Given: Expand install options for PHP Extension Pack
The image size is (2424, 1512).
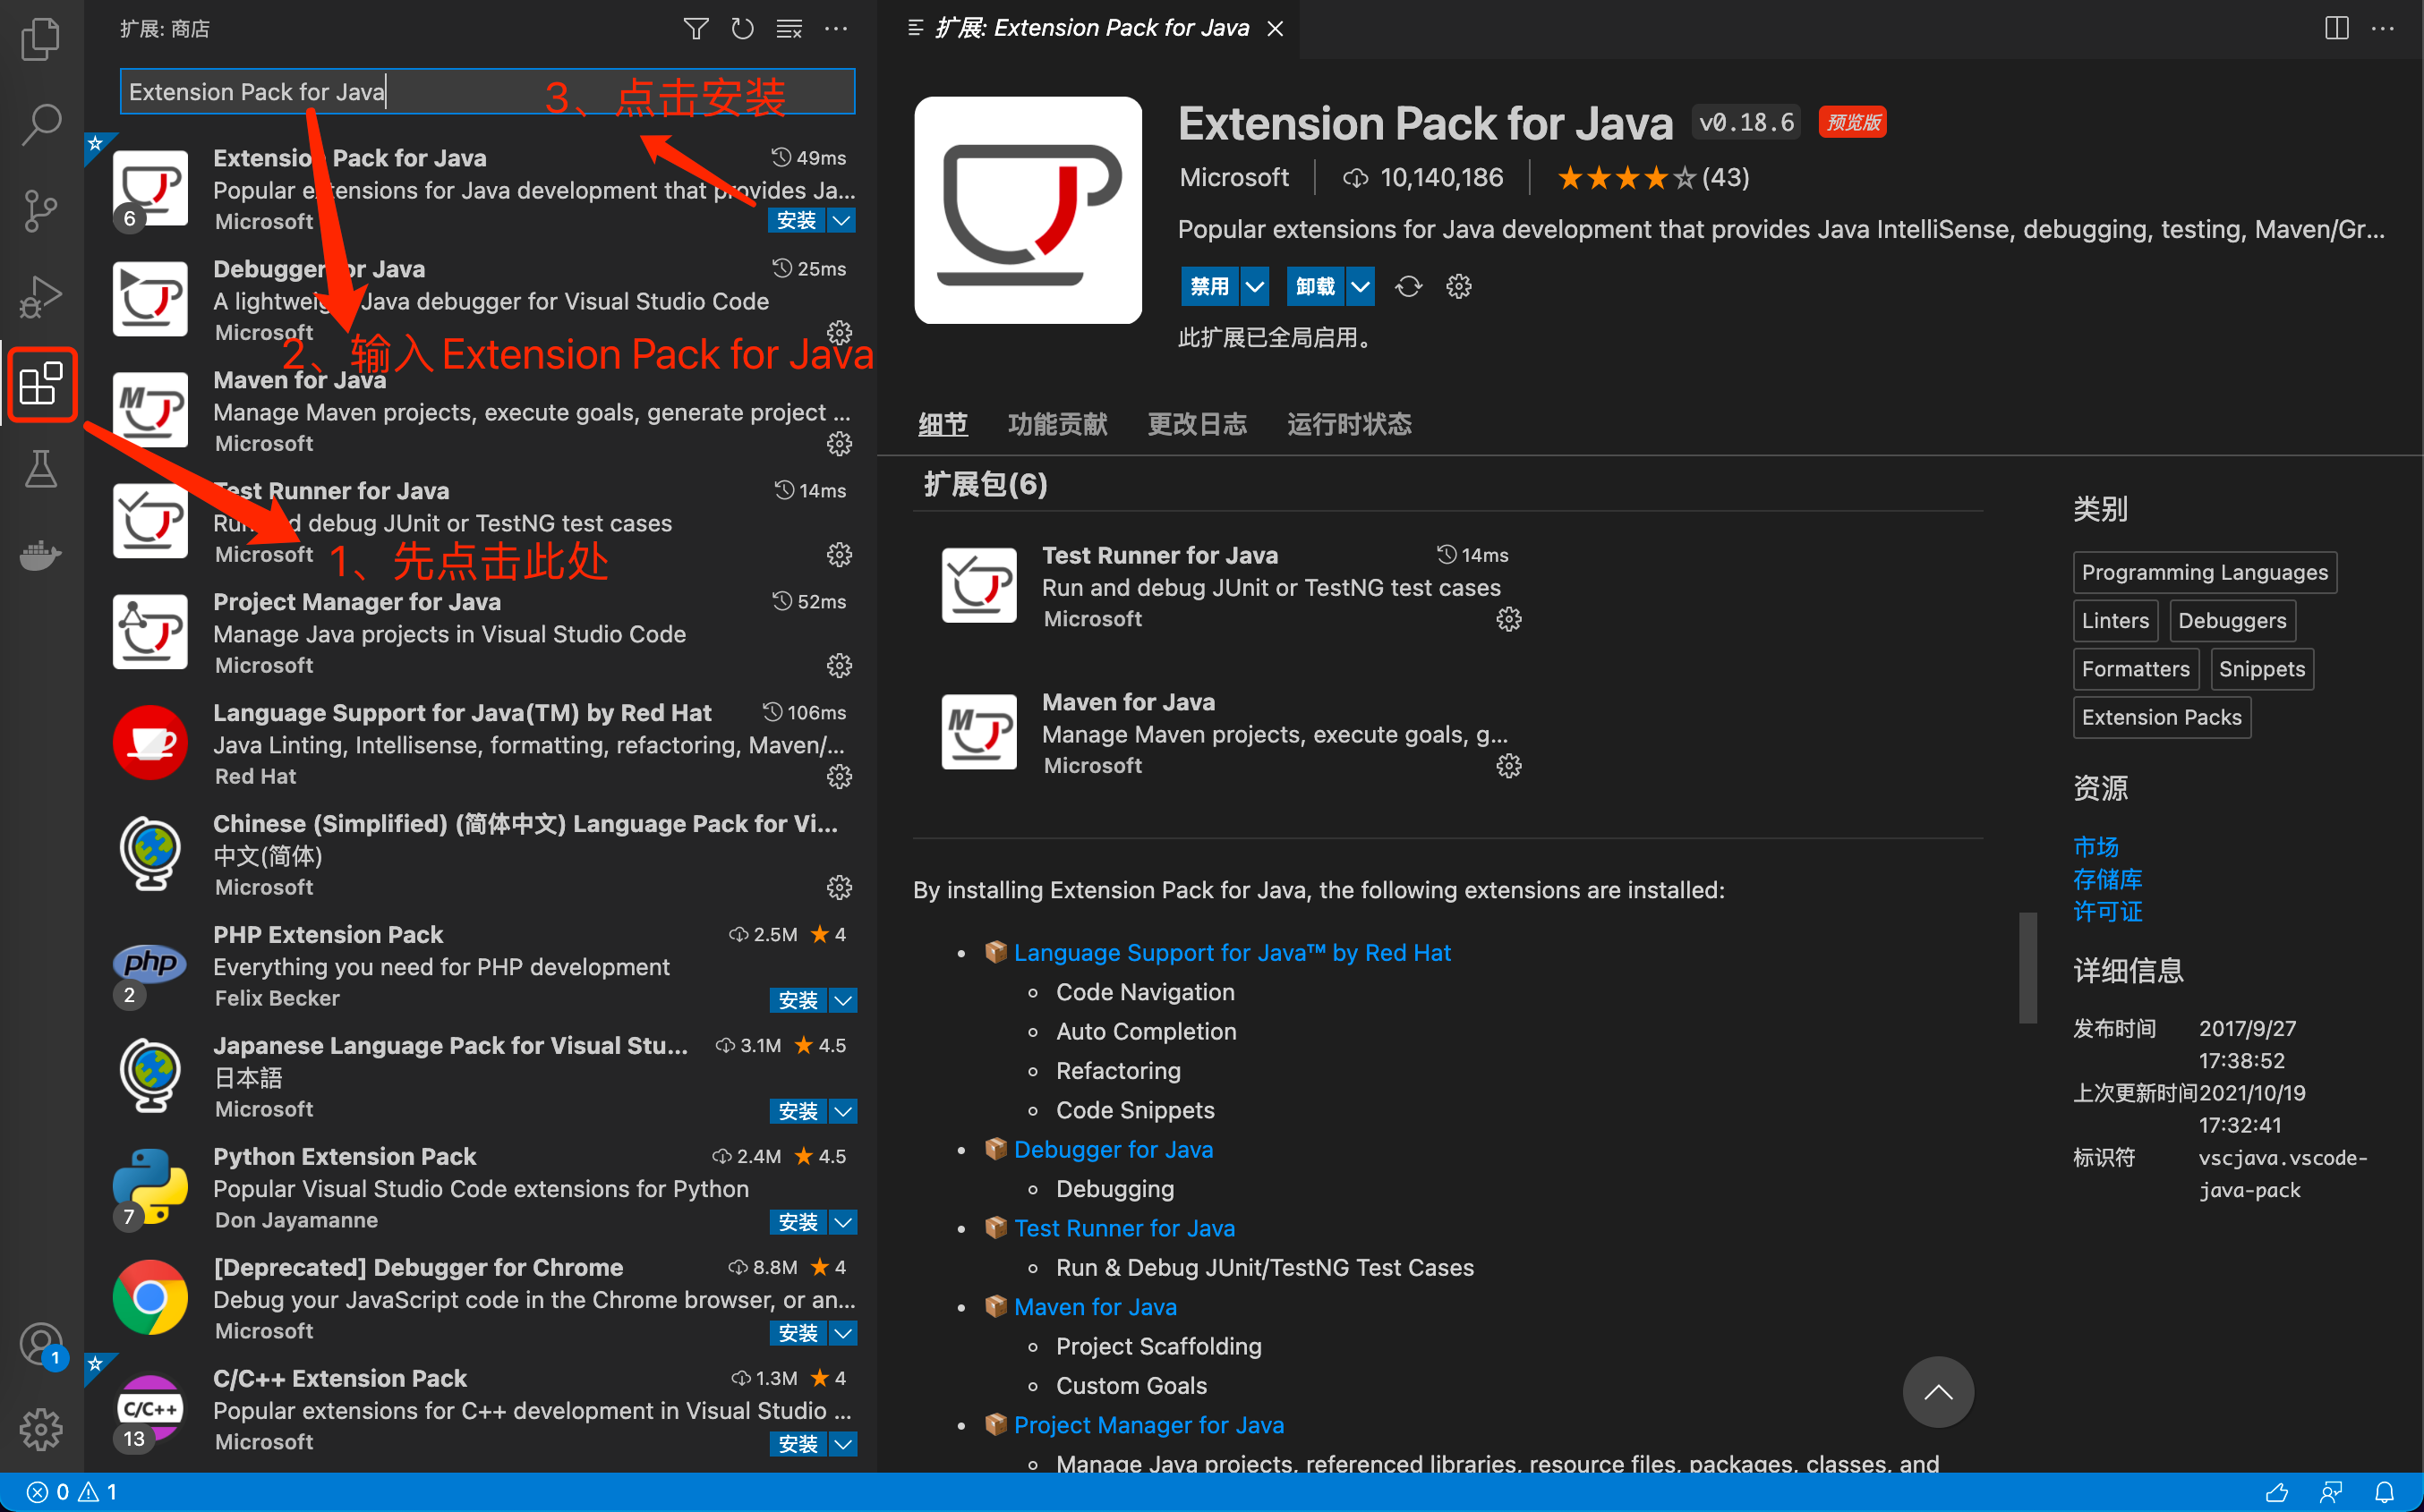Looking at the screenshot, I should [843, 1000].
